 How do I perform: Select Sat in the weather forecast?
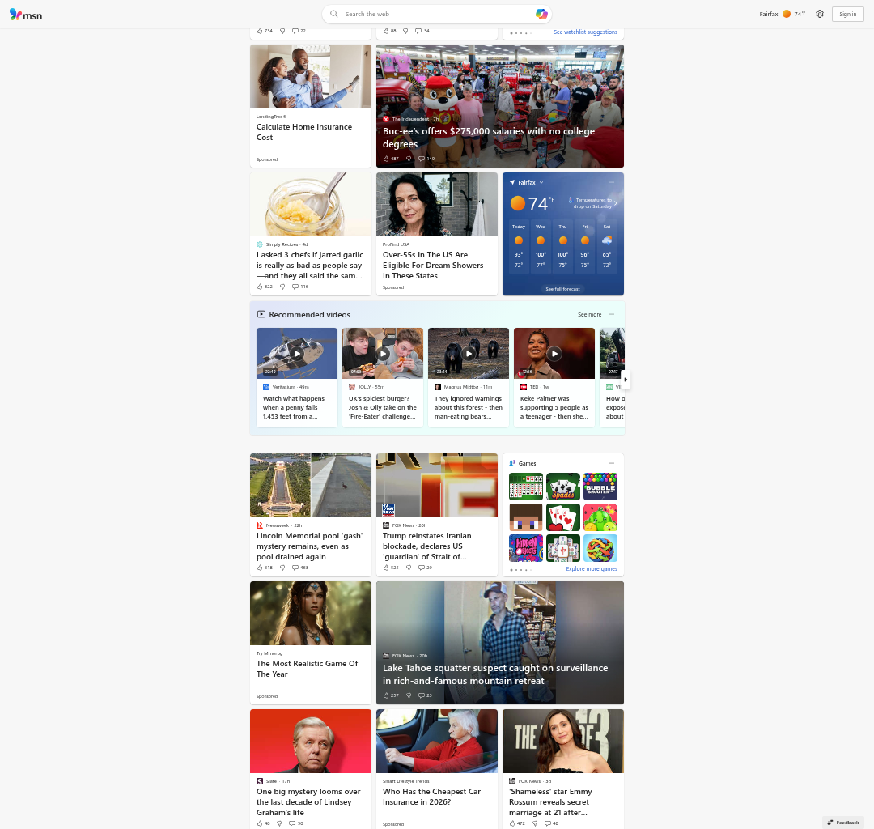point(607,246)
